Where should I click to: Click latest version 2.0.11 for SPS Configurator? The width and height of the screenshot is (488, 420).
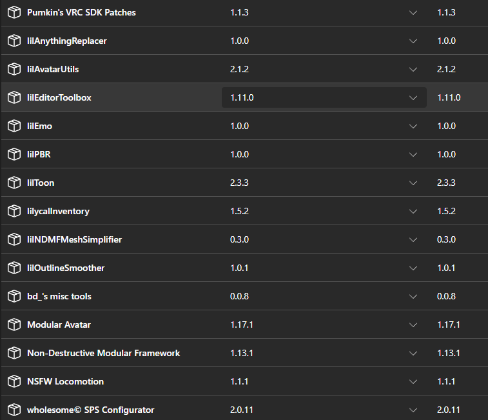[x=449, y=410]
